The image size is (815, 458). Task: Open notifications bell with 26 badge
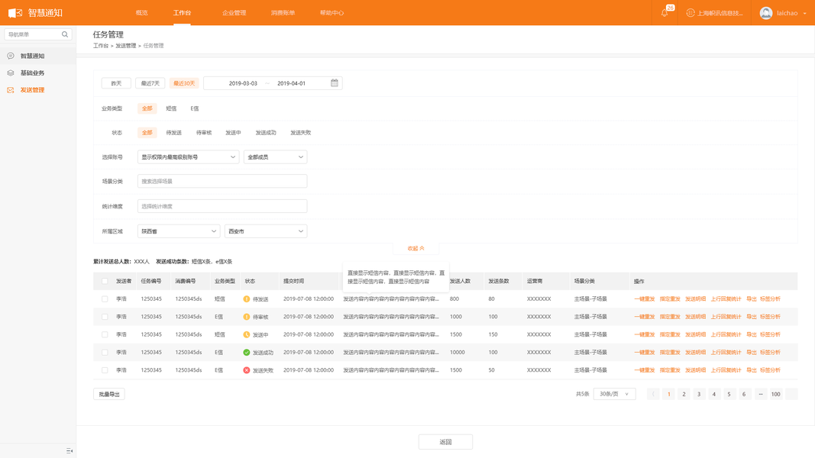665,12
